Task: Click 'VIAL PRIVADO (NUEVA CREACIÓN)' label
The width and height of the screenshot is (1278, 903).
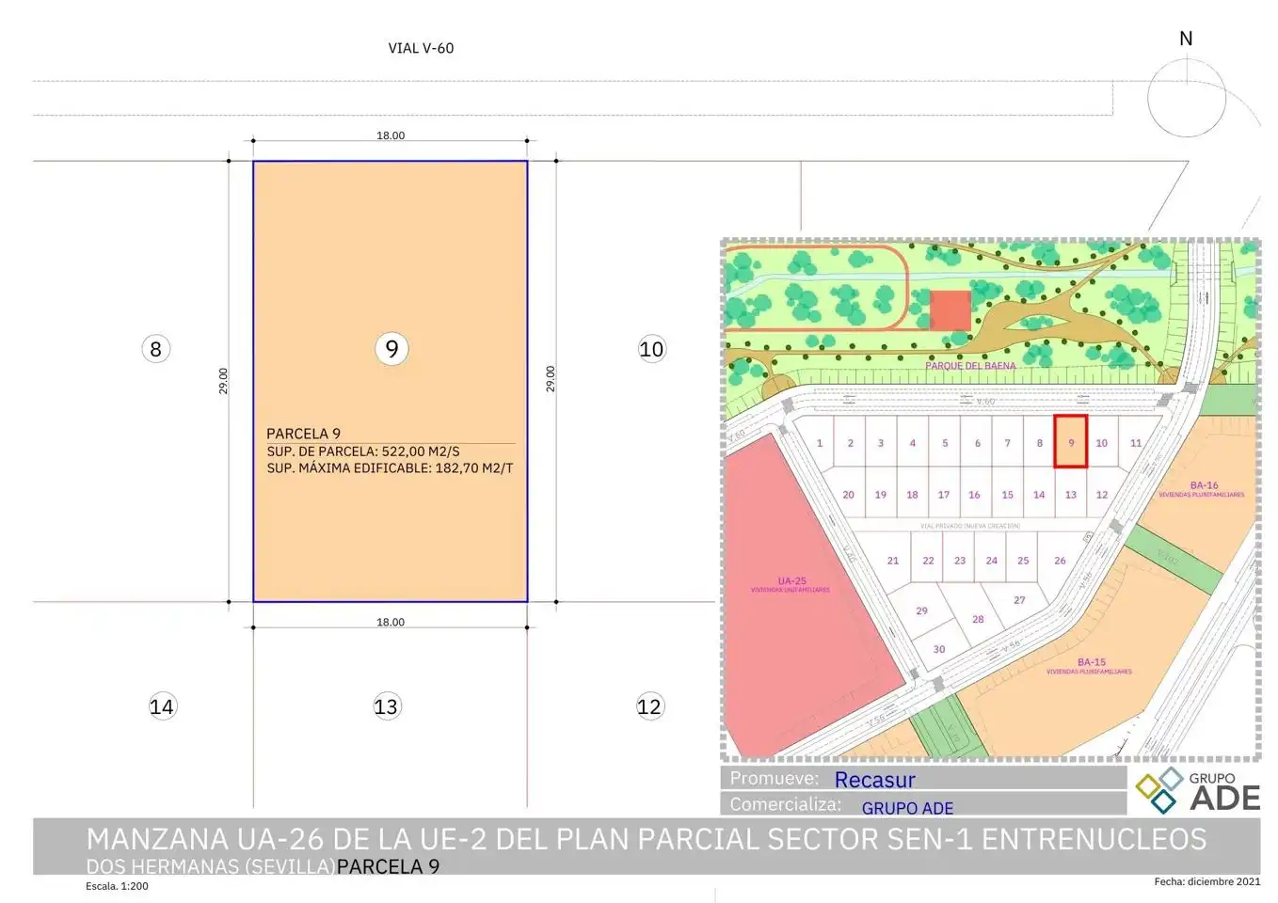Action: (x=969, y=526)
